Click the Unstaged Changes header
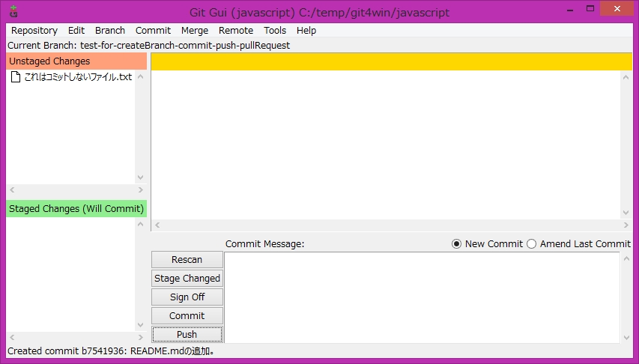The height and width of the screenshot is (364, 639). pos(76,61)
